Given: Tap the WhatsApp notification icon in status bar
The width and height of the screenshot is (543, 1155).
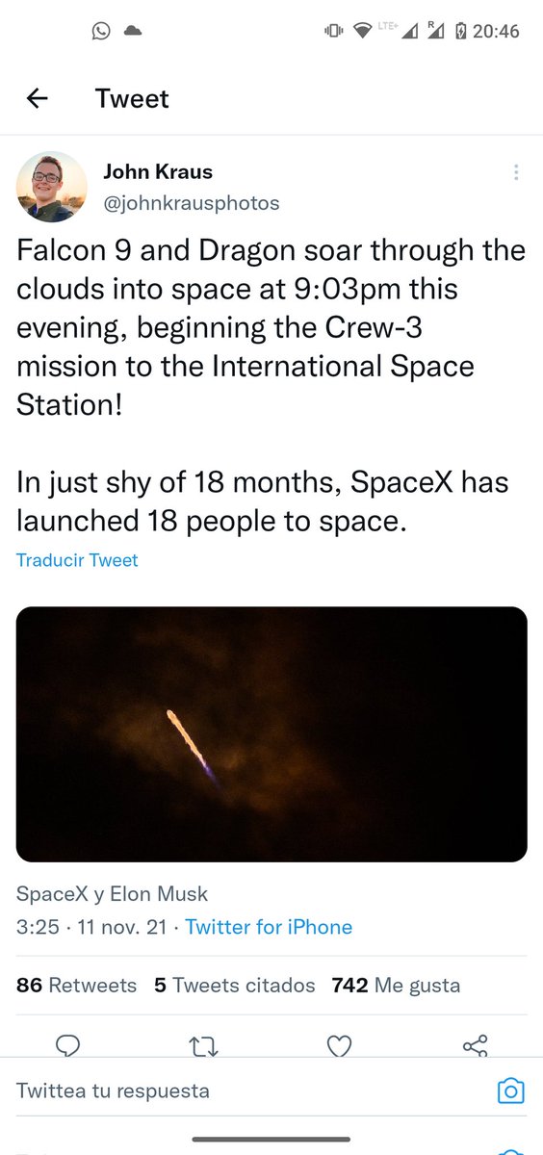Looking at the screenshot, I should pos(101,31).
